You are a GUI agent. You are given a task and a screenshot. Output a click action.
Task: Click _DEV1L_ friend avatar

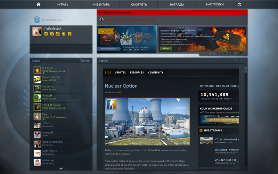(37, 126)
